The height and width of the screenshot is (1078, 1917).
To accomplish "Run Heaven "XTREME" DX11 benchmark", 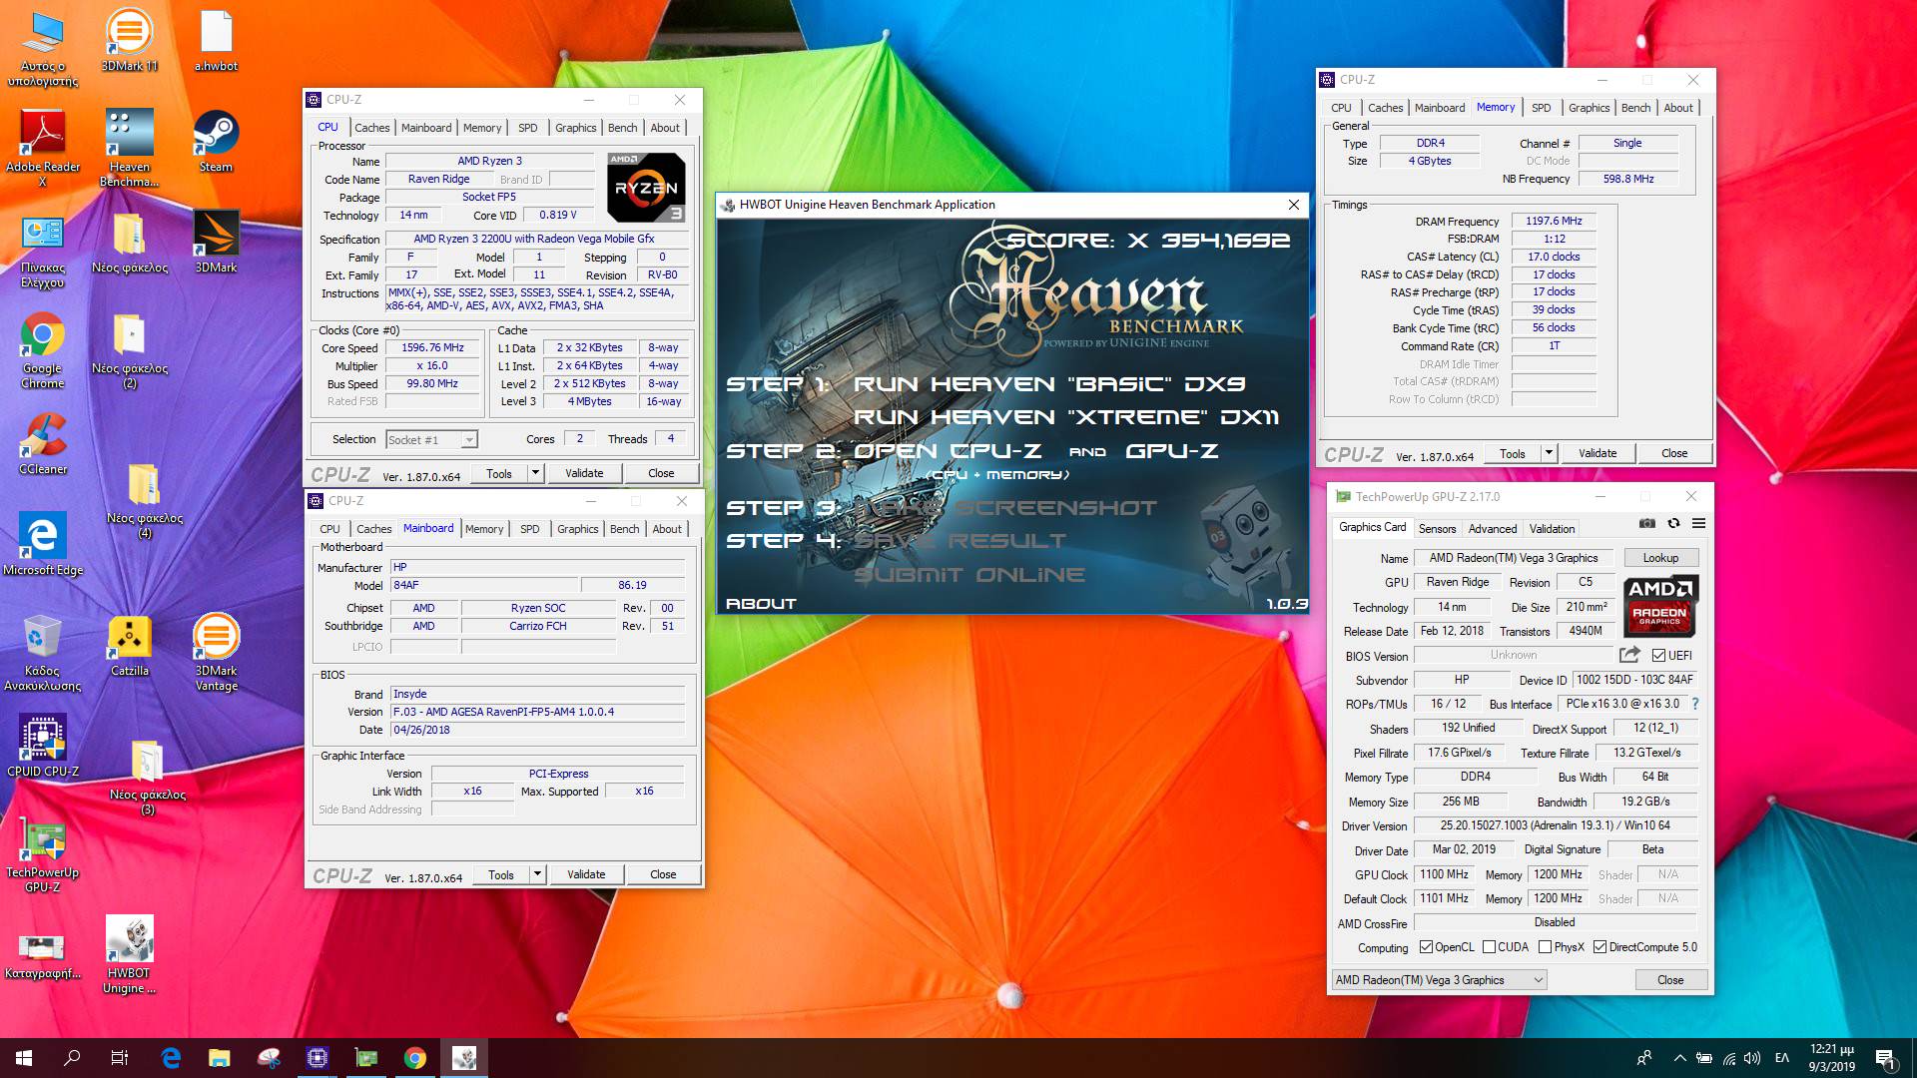I will pyautogui.click(x=1066, y=417).
